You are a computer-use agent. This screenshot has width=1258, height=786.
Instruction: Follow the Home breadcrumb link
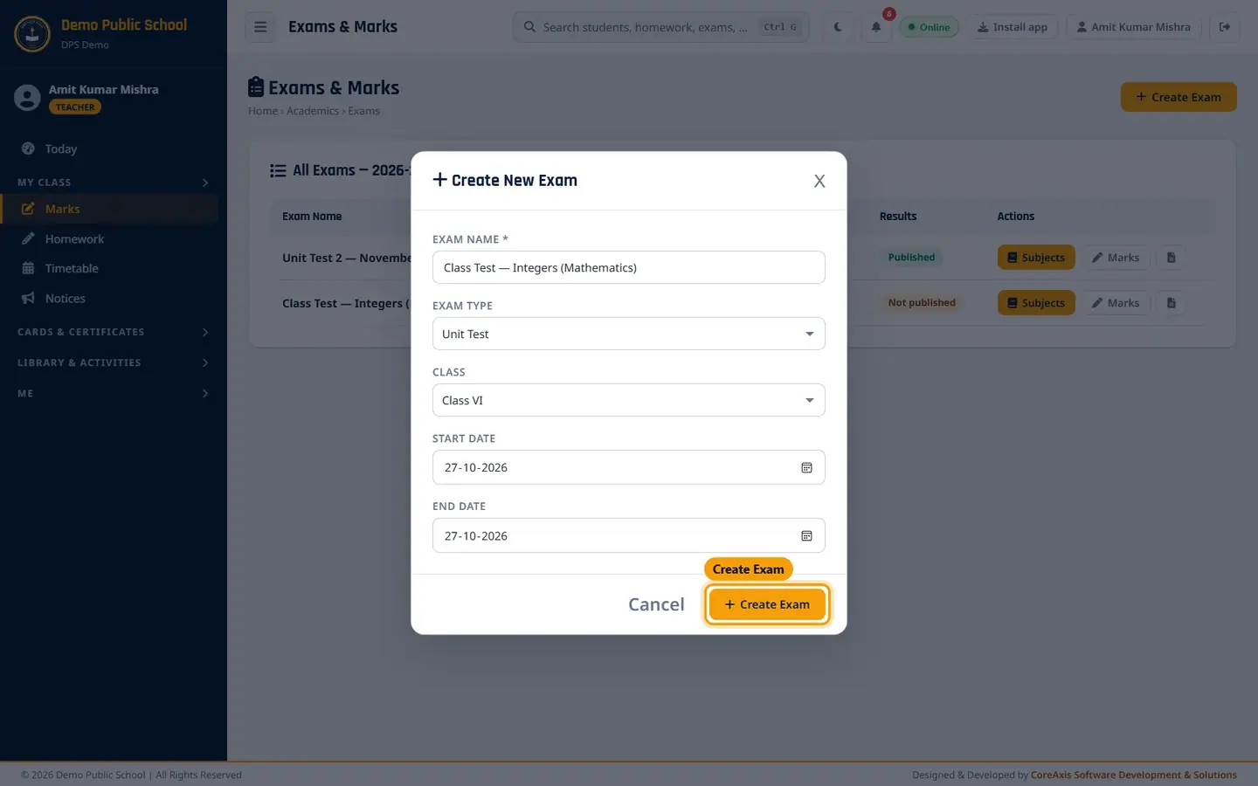[x=263, y=111]
